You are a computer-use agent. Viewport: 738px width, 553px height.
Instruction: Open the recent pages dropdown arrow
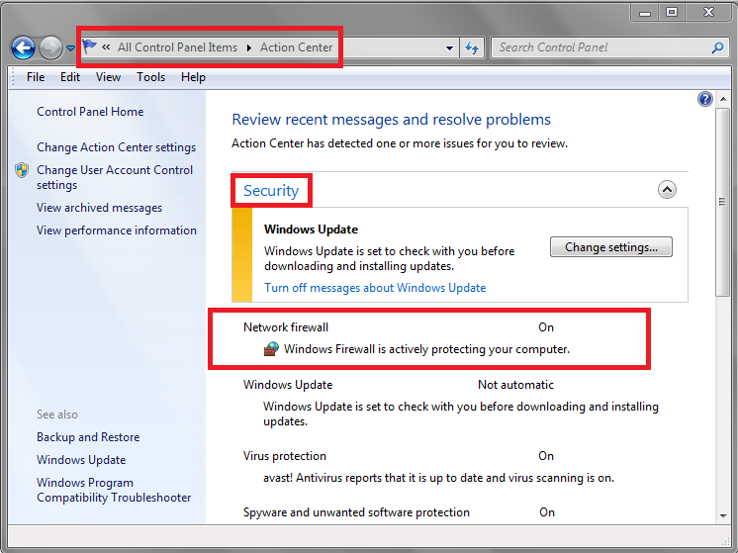coord(70,48)
